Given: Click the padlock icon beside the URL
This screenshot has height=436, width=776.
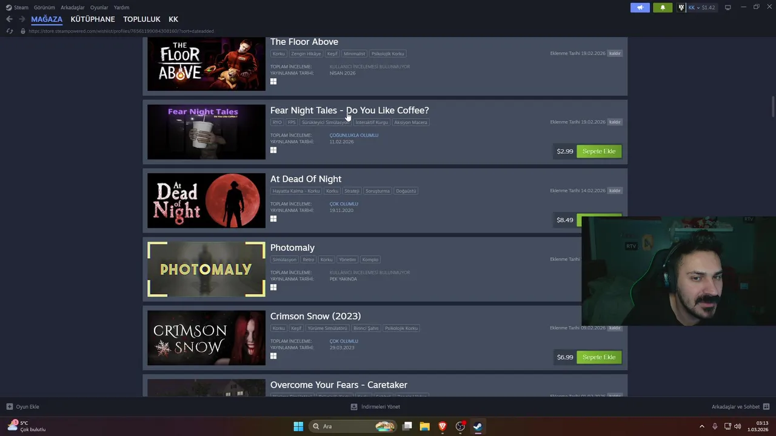Looking at the screenshot, I should tap(23, 31).
